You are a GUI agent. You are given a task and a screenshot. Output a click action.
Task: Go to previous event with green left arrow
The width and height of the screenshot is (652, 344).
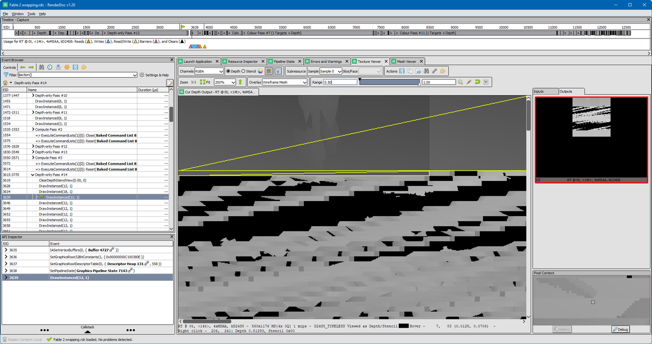click(x=23, y=67)
